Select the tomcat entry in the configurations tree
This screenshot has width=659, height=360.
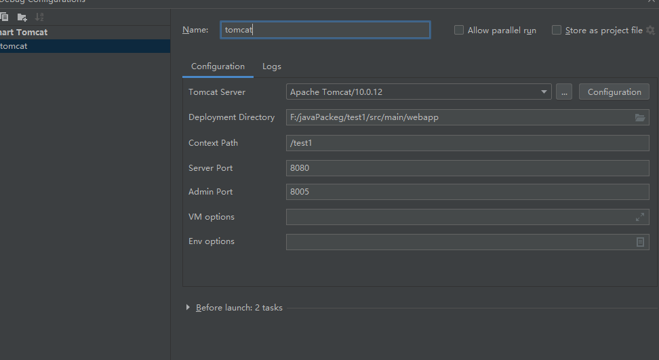14,46
